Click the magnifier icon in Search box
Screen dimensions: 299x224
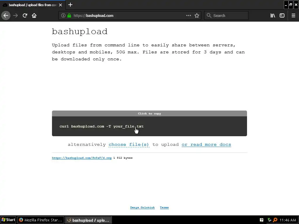click(209, 15)
